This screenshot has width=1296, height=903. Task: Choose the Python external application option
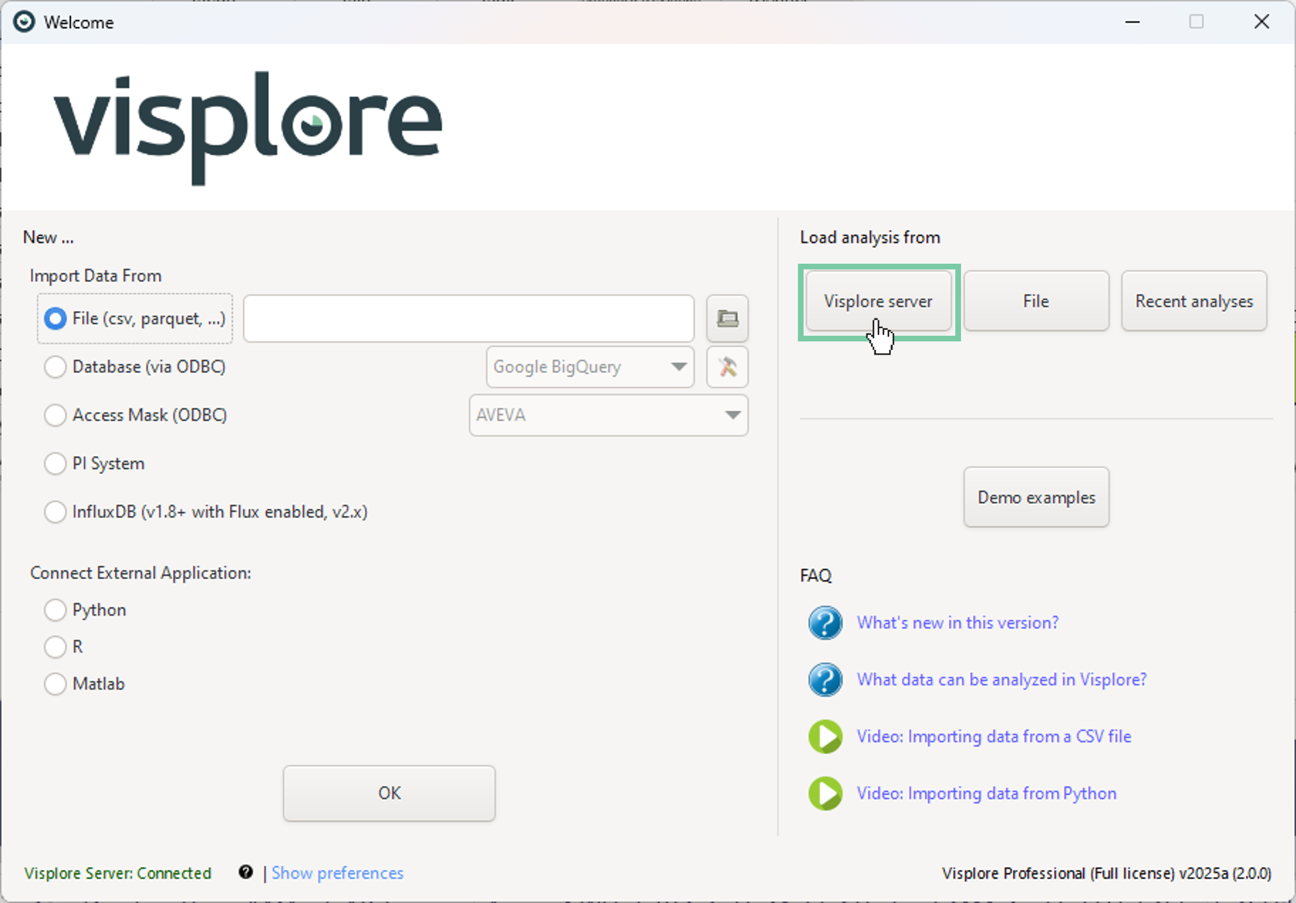coord(55,610)
